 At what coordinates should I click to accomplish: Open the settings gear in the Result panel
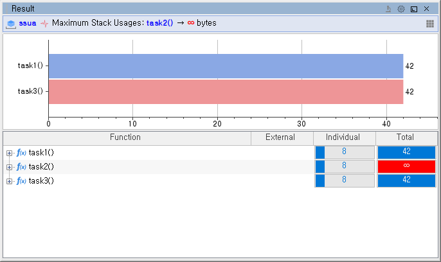tap(401, 9)
